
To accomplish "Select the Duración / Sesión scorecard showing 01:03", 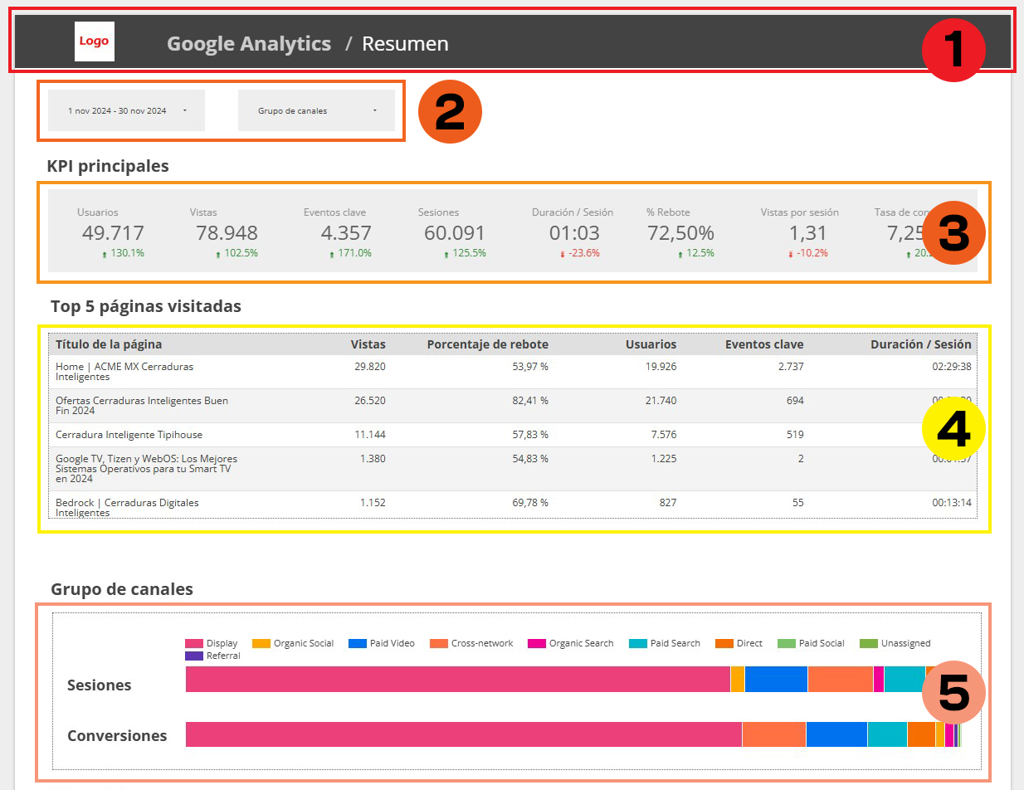I will pyautogui.click(x=573, y=232).
